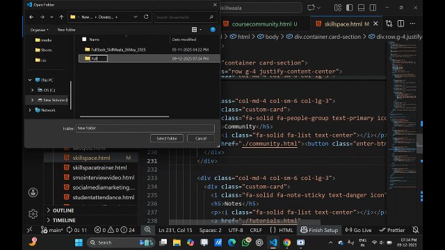Screen dimensions: 445x250
Task: Open the view options dropdown arrow
Action: click(x=200, y=29)
